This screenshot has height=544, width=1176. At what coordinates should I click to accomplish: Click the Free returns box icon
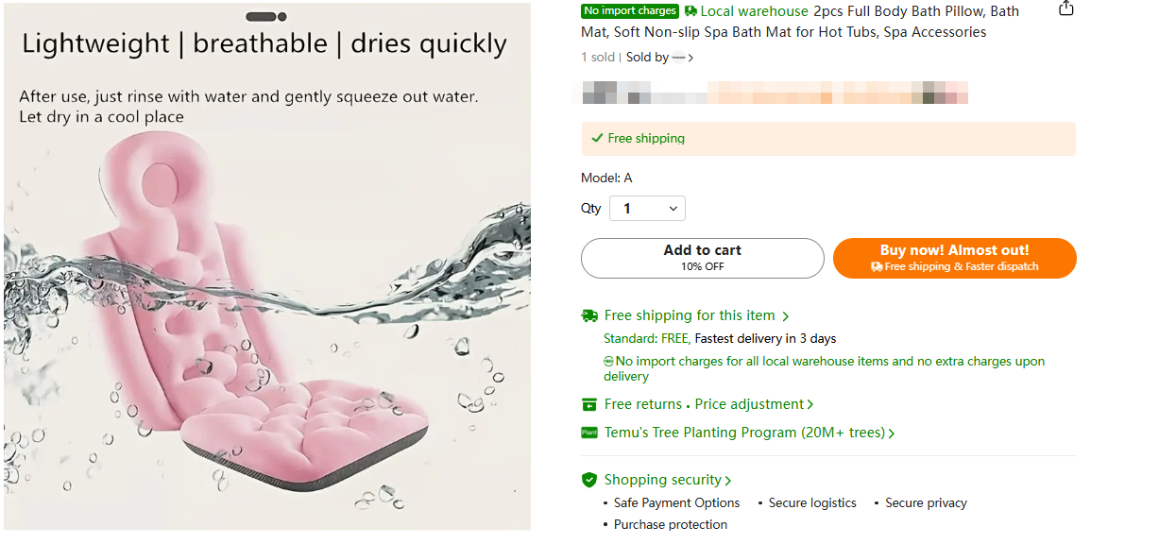(x=590, y=404)
